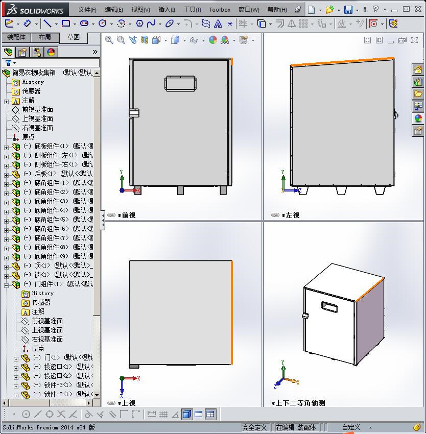This screenshot has width=426, height=434.
Task: Select the Ellipse tool
Action: [169, 23]
